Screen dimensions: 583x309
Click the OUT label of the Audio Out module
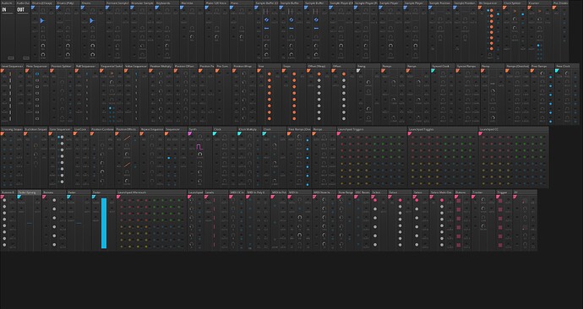click(20, 9)
